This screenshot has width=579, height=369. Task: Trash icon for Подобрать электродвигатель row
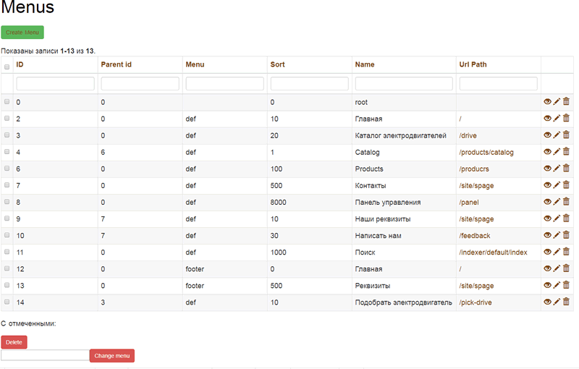click(x=566, y=302)
